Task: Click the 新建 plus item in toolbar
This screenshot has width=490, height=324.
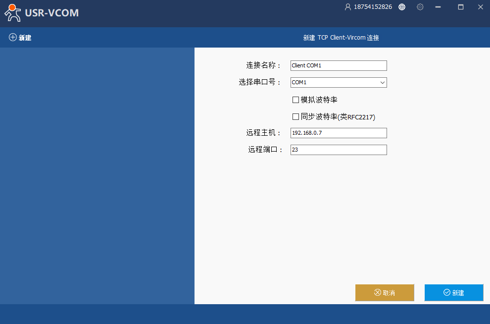Action: pos(20,38)
